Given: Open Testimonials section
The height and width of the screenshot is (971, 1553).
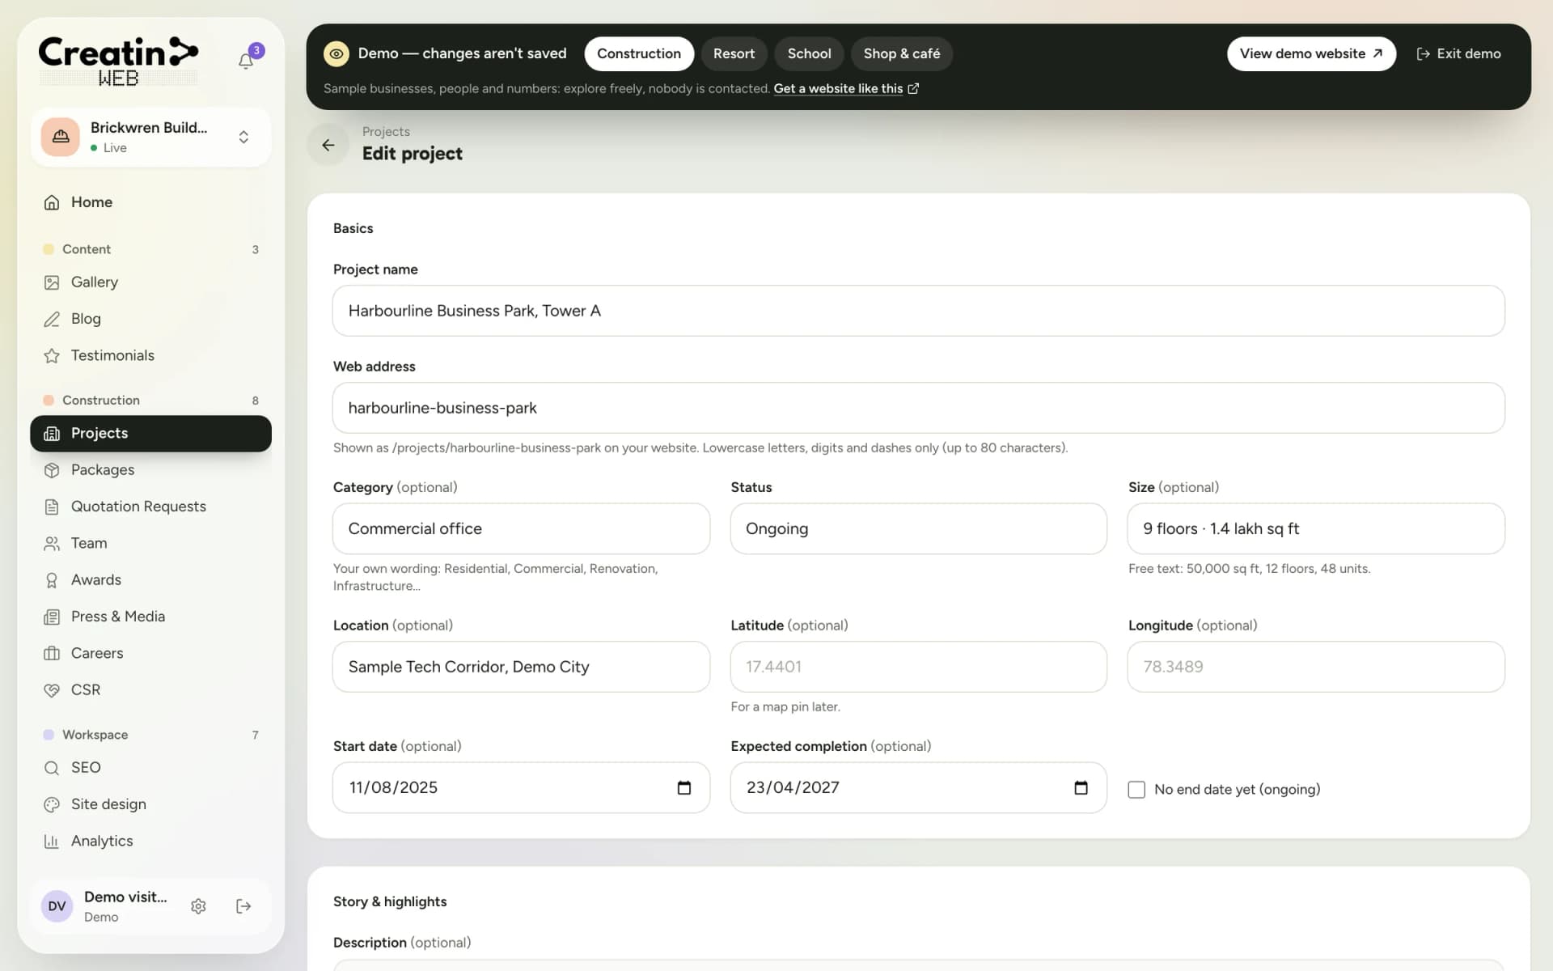Looking at the screenshot, I should (x=151, y=355).
